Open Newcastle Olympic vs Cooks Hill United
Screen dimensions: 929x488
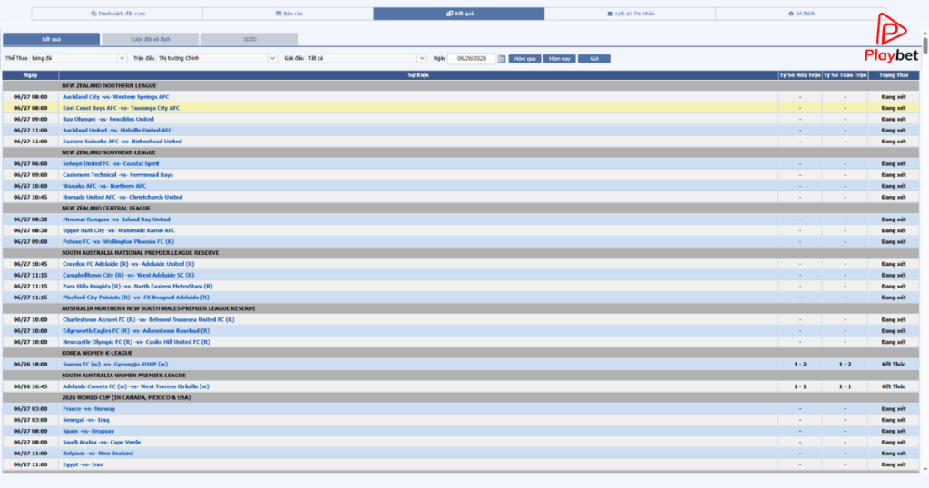pyautogui.click(x=136, y=342)
